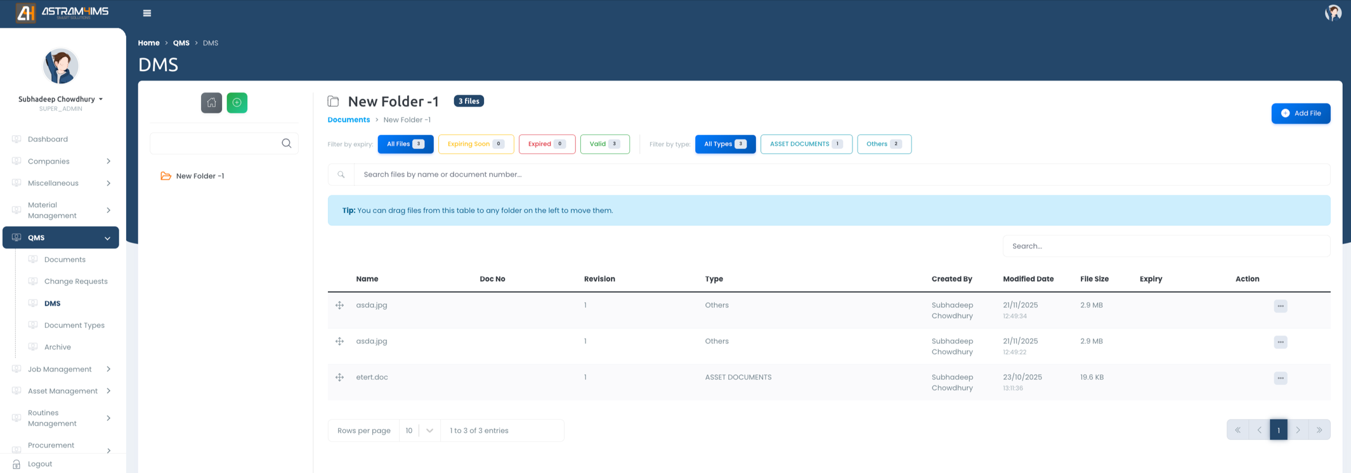Open the rows per page dropdown
This screenshot has height=473, width=1351.
coord(420,431)
